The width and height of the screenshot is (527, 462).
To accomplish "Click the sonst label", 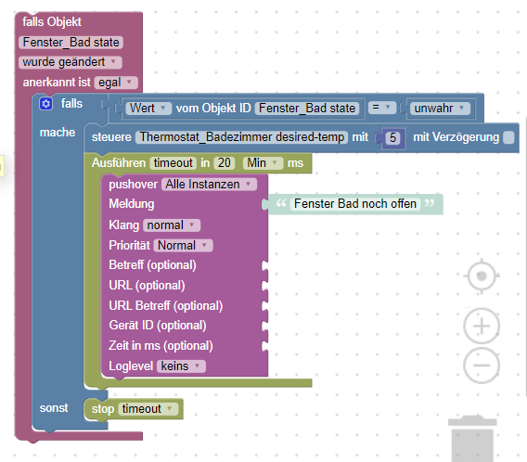I will [54, 408].
